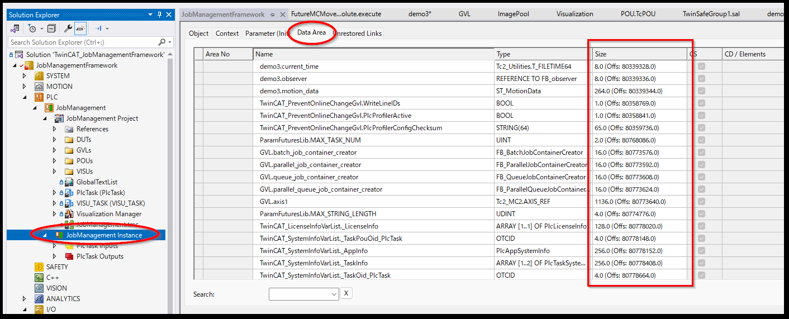
Task: Select the C++ node icon
Action: 39,278
